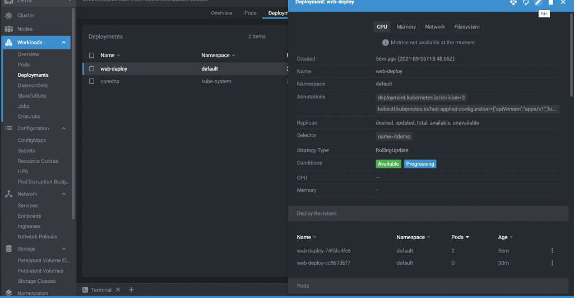Click the Edit pencil icon
574x298 pixels.
(x=538, y=2)
